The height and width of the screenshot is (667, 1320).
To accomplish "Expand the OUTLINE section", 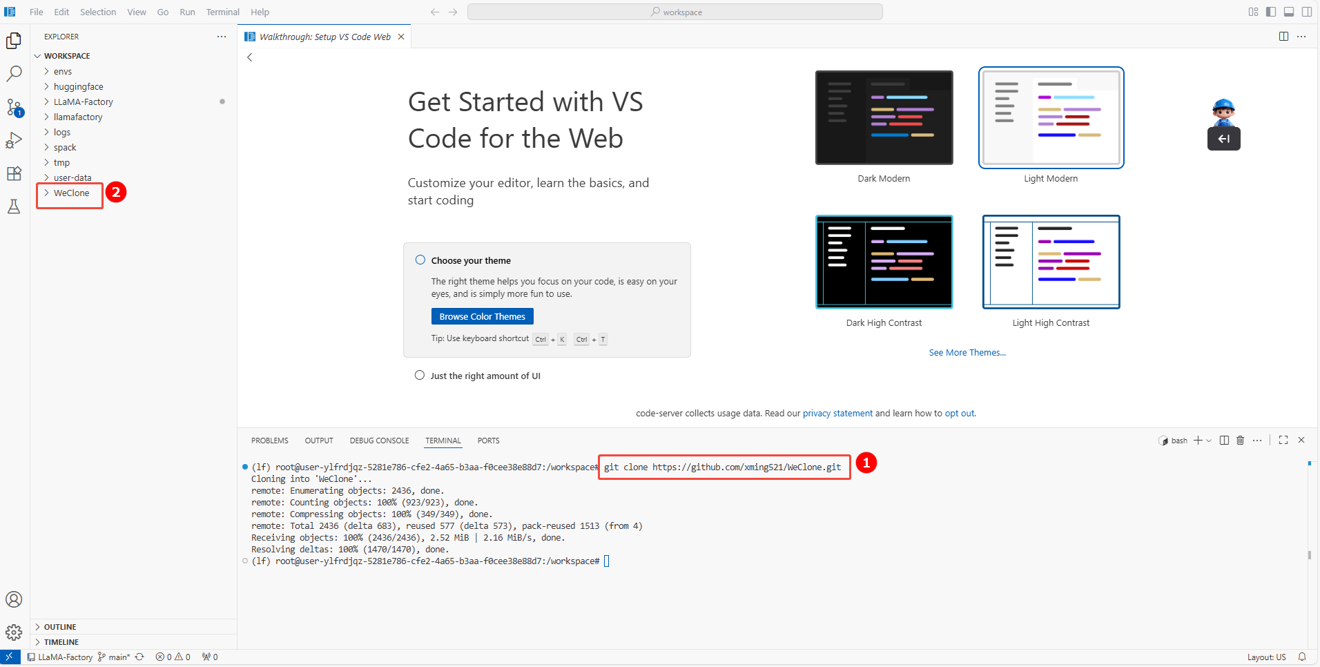I will (60, 627).
